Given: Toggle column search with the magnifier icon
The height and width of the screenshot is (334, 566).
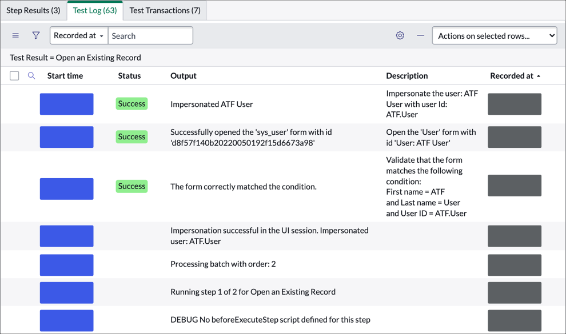Looking at the screenshot, I should tap(31, 75).
